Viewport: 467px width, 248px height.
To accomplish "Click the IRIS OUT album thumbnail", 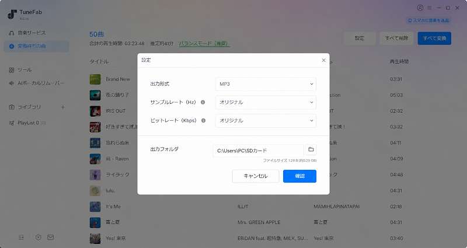I will tap(95, 111).
